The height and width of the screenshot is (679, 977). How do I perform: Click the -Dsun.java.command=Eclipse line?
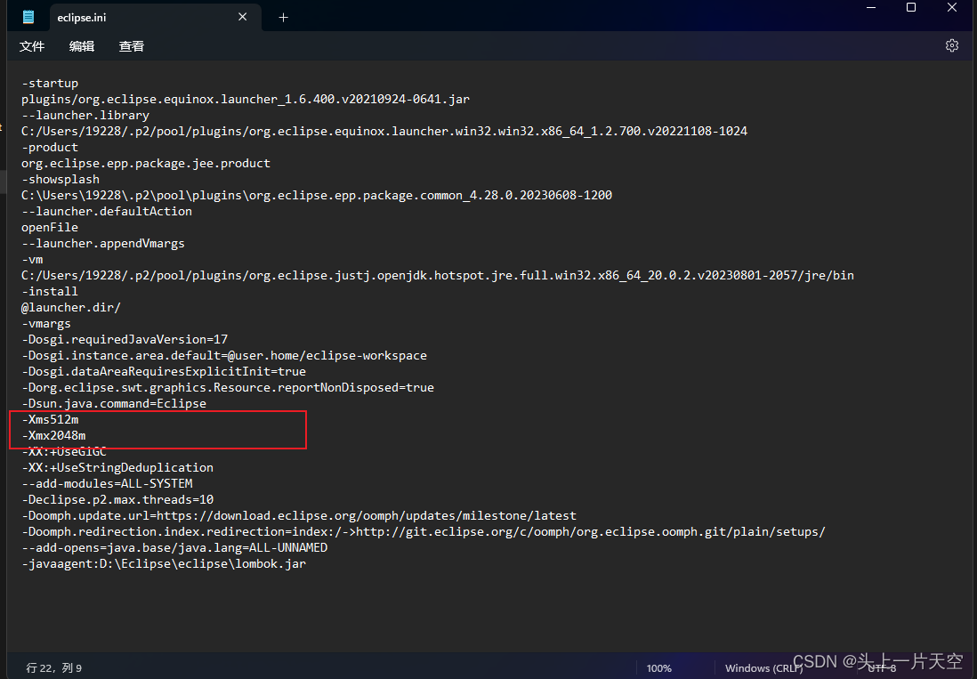[x=114, y=404]
